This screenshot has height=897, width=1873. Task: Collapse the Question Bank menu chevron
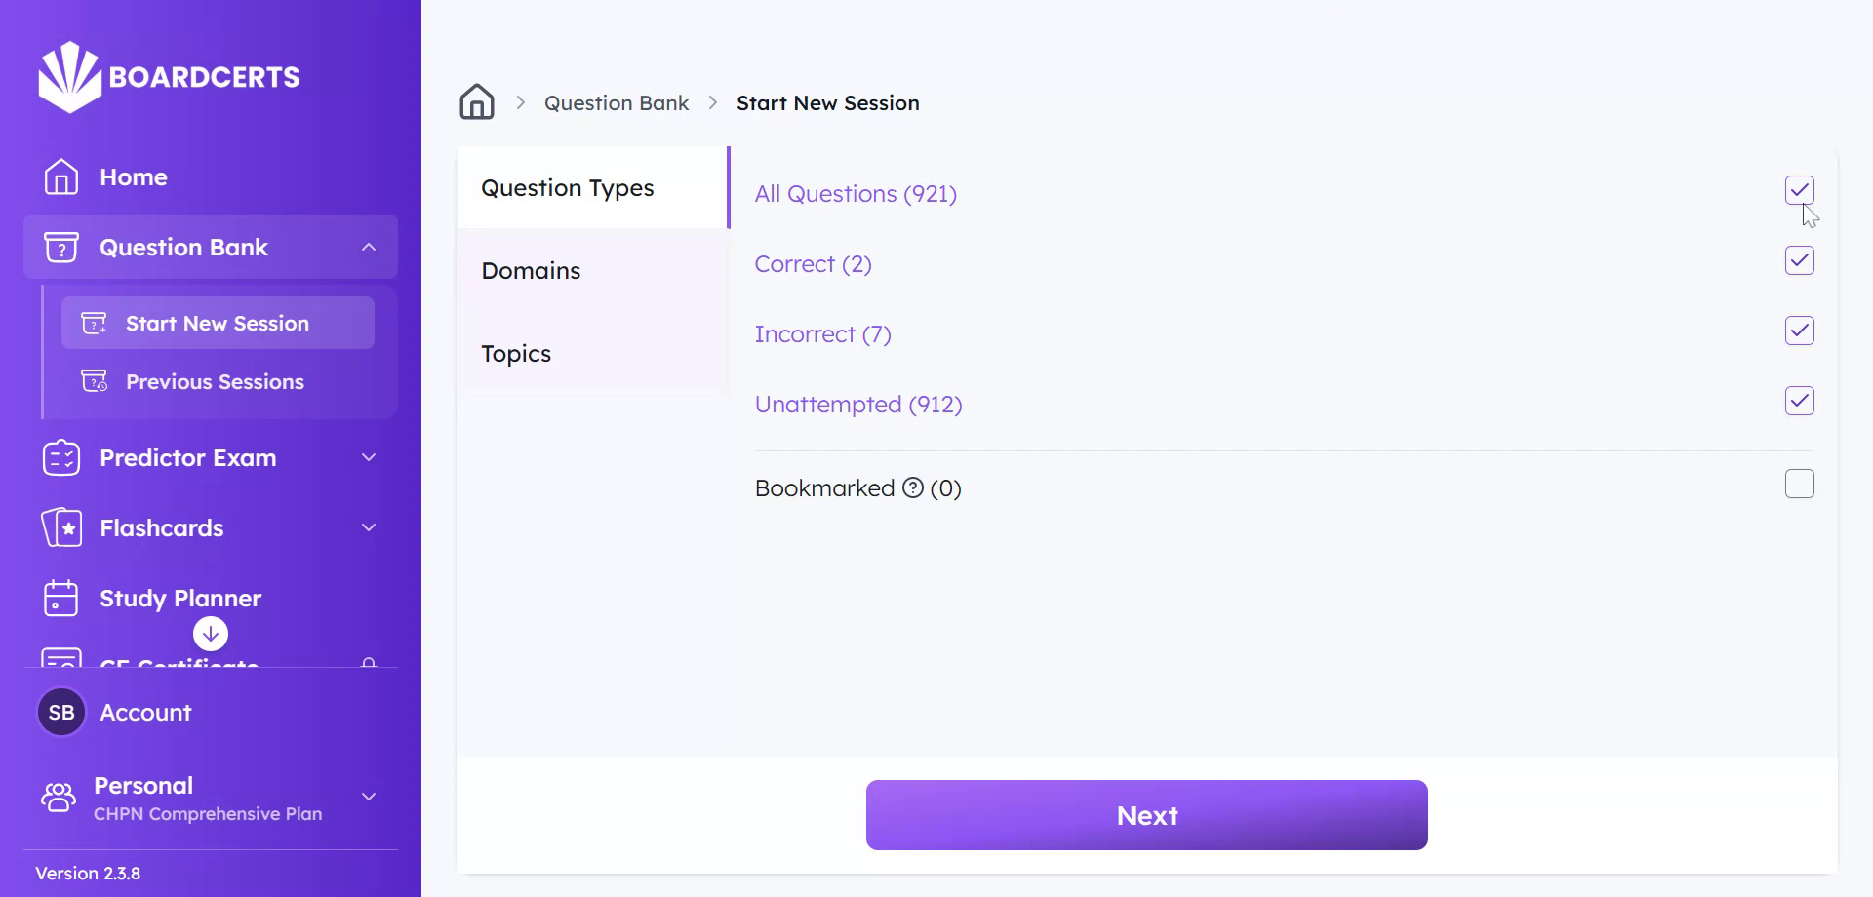369,247
